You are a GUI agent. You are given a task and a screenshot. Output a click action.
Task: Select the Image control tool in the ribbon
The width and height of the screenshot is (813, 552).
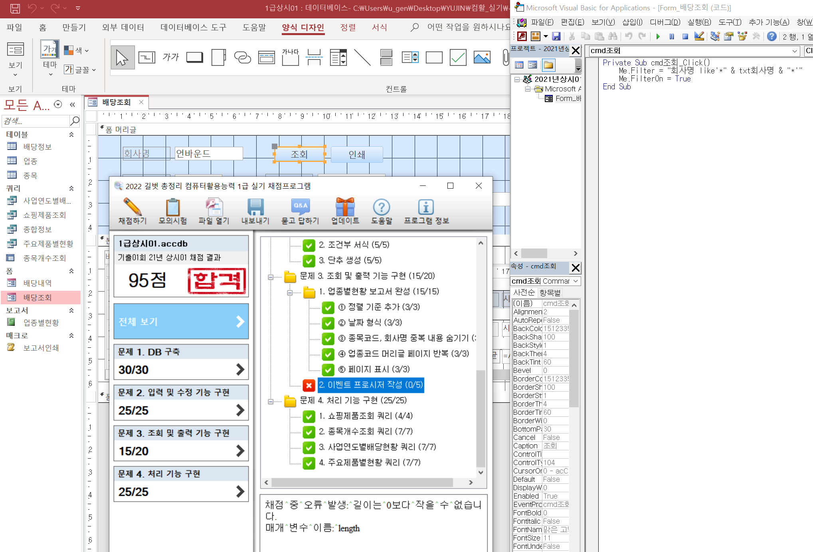coord(482,58)
